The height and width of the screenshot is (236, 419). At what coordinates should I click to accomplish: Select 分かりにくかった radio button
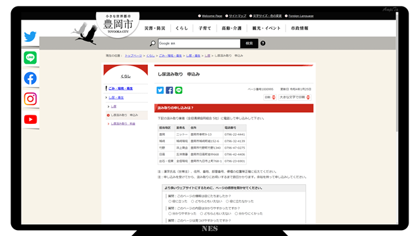tap(236, 214)
